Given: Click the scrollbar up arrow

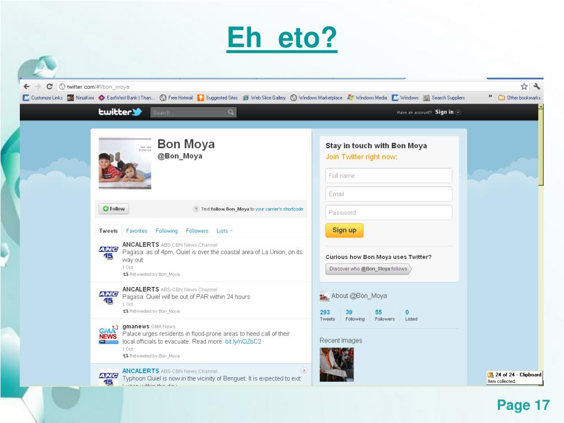Looking at the screenshot, I should [x=541, y=106].
